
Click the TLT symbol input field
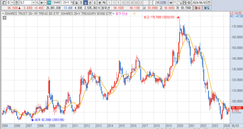[x=26, y=3]
